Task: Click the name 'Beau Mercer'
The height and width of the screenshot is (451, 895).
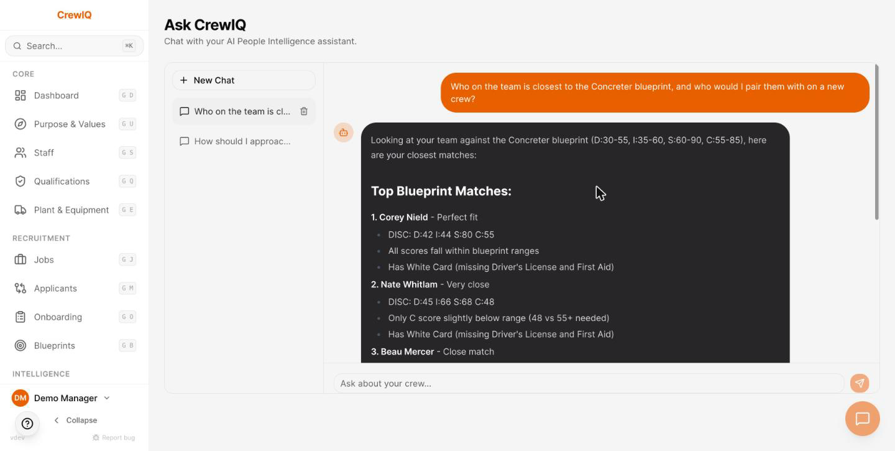Action: point(408,351)
